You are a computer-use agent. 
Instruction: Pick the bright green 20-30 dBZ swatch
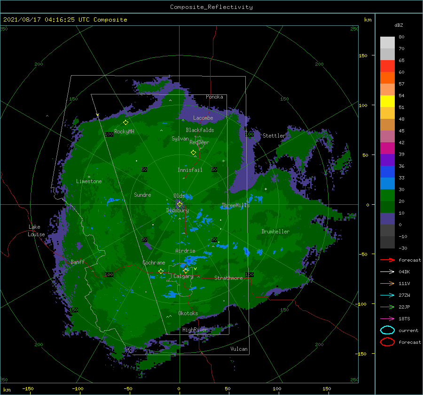coord(387,195)
